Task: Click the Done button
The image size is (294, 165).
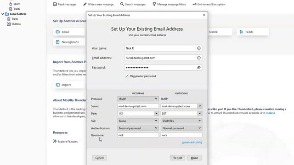Action: pyautogui.click(x=194, y=158)
